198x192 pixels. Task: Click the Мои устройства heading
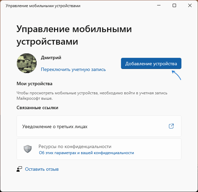click(x=34, y=83)
